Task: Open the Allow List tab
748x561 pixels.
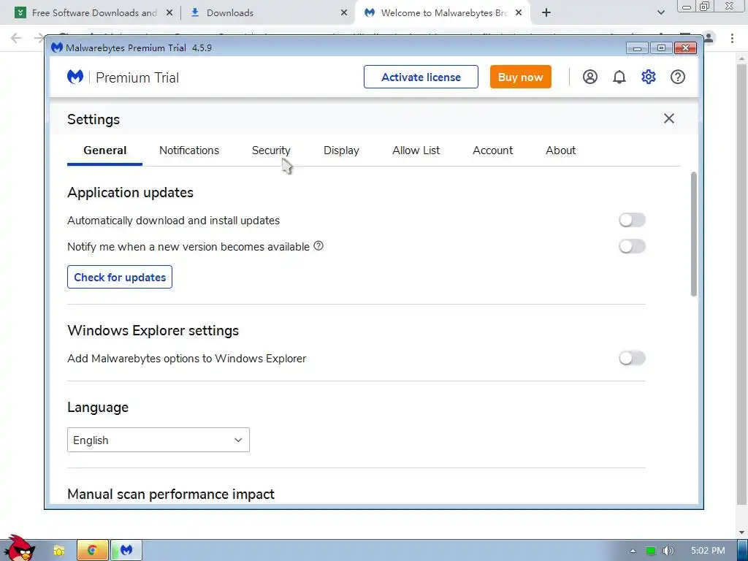Action: [x=416, y=150]
